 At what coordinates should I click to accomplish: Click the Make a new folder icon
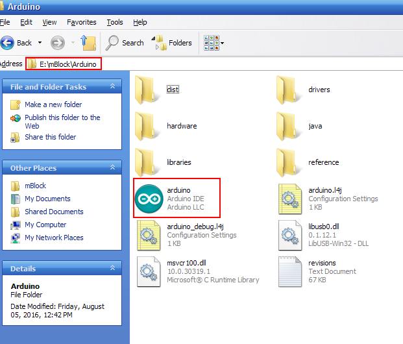point(16,104)
